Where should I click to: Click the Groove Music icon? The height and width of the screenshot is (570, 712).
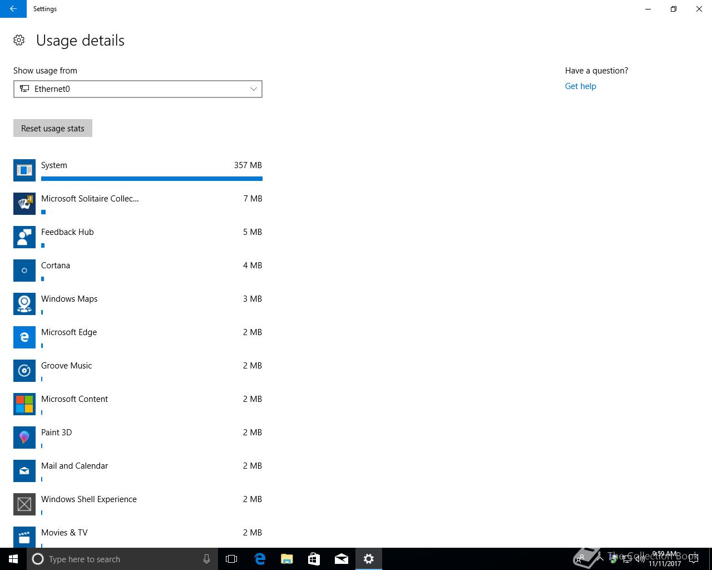point(24,371)
